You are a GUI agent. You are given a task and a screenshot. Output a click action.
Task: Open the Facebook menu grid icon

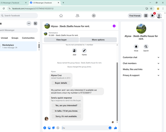(146, 16)
